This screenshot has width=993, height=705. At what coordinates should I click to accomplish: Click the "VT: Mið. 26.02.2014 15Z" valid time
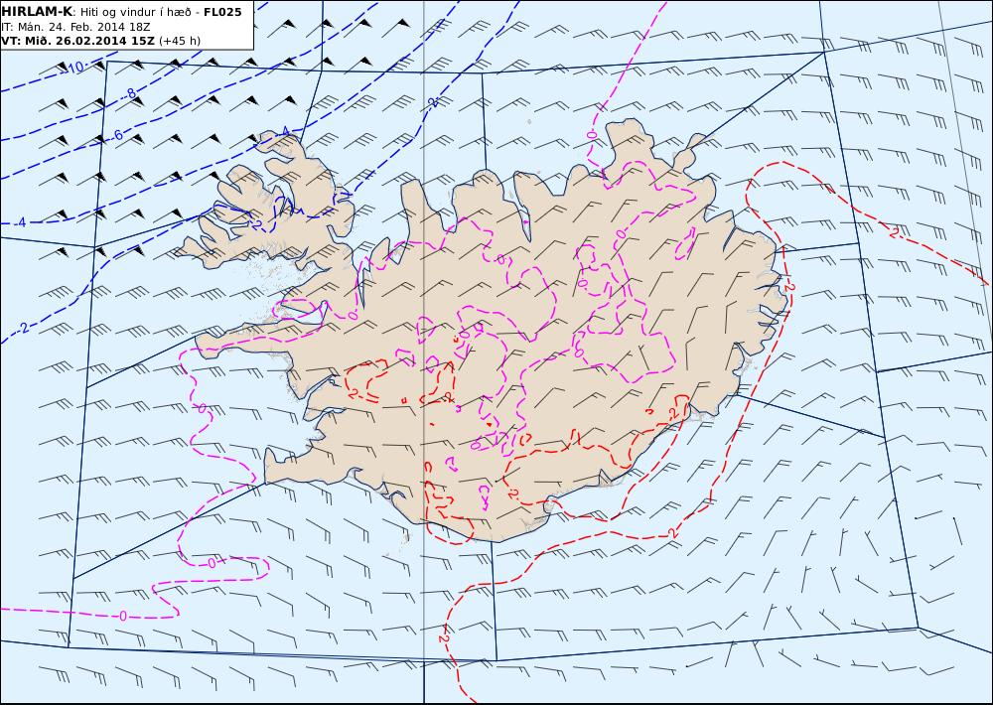click(x=77, y=41)
